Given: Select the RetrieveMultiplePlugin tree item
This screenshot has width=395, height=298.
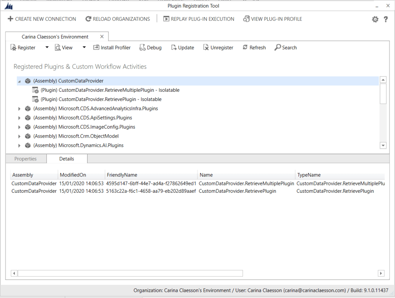Looking at the screenshot, I should point(110,90).
